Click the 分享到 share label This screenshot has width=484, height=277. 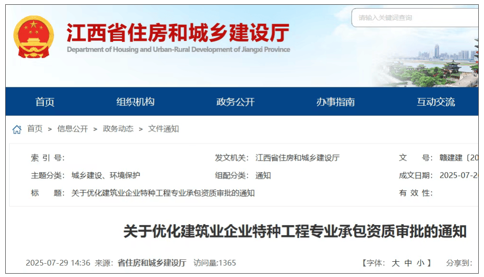[x=459, y=263]
